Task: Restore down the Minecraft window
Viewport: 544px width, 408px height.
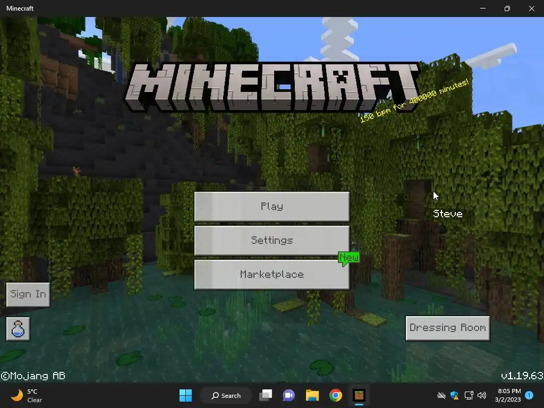Action: click(x=507, y=8)
